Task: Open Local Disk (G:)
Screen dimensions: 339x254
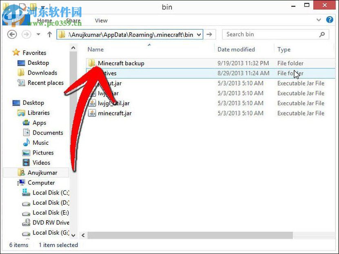Action: [x=51, y=233]
